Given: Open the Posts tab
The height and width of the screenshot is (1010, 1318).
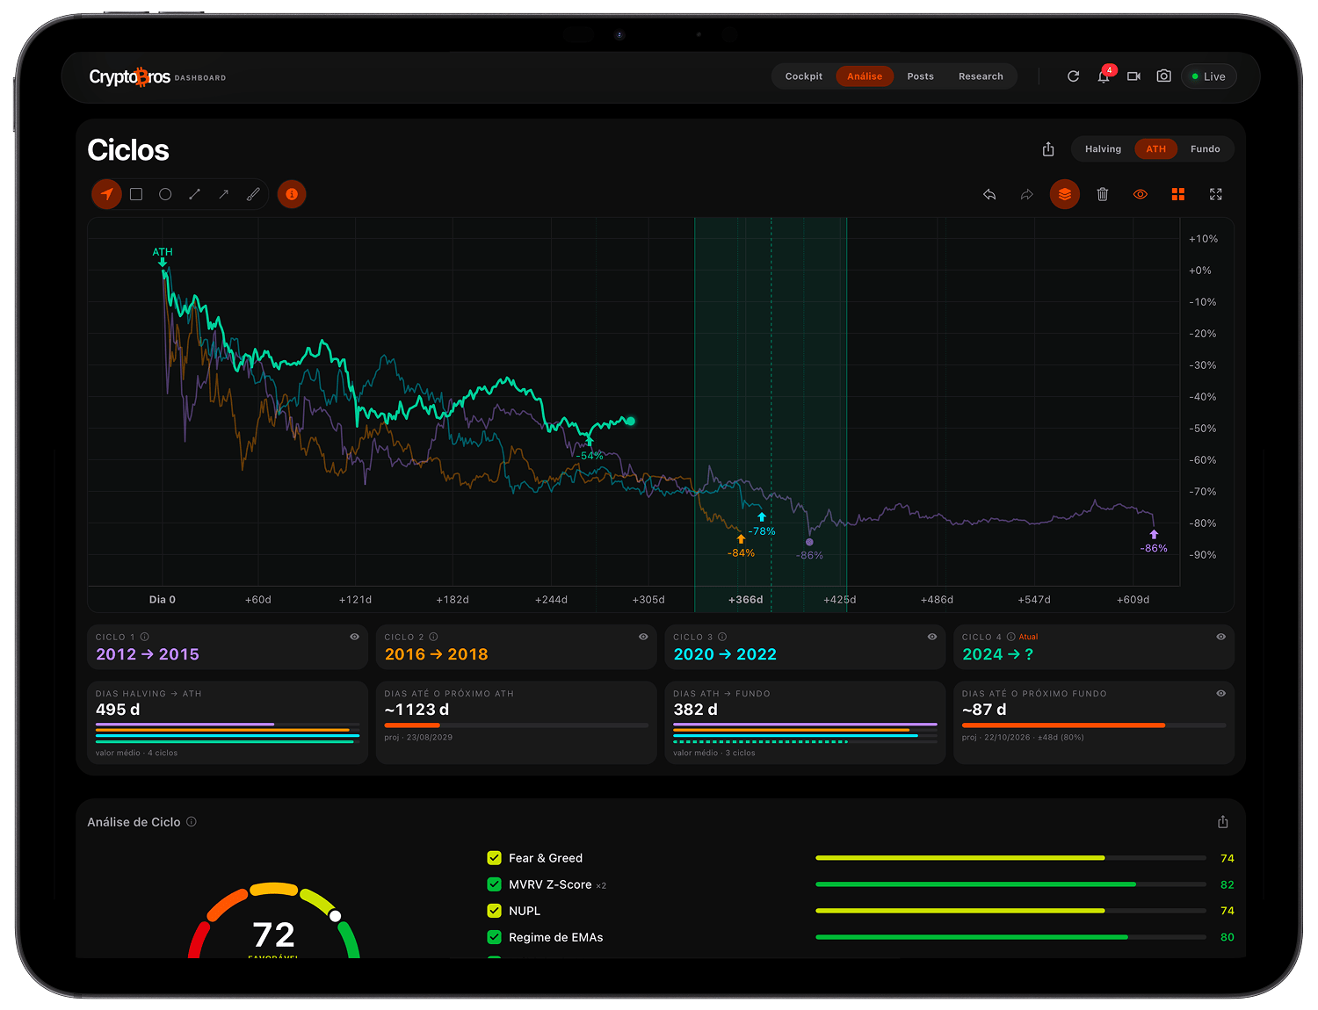Looking at the screenshot, I should 921,76.
